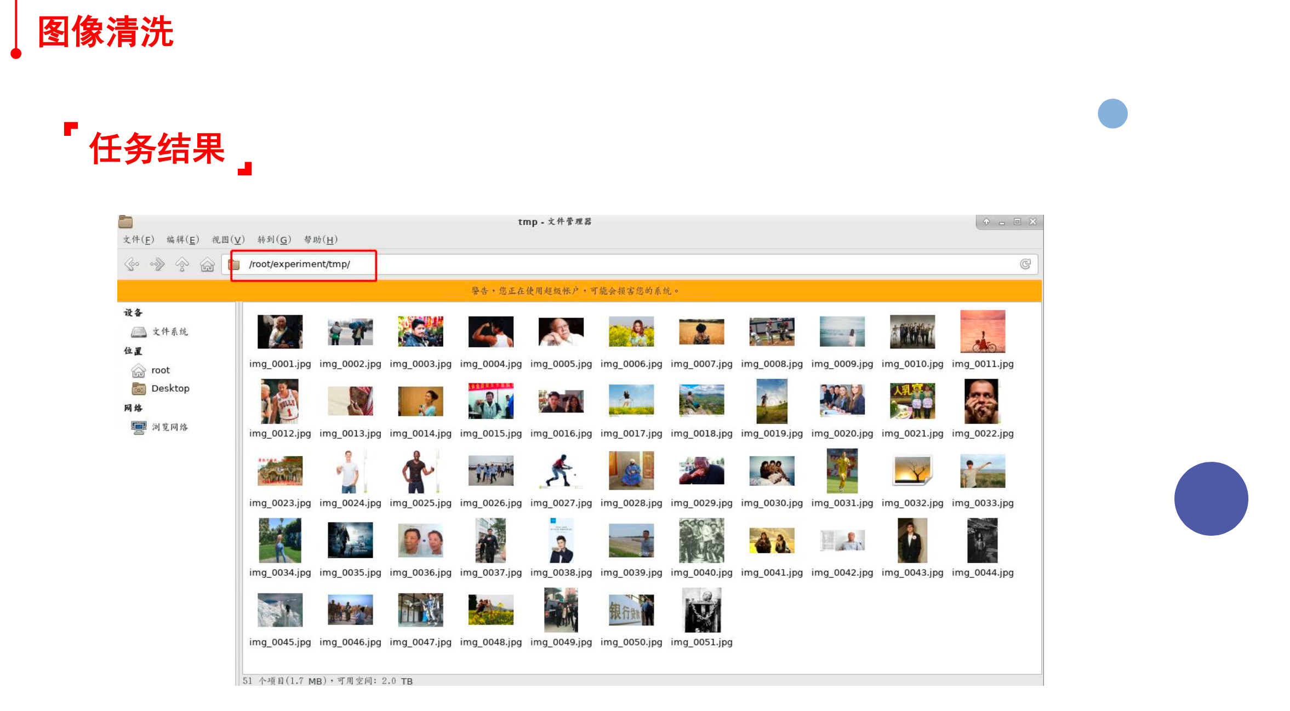Image resolution: width=1290 pixels, height=711 pixels.
Task: Select the img_0022.jpg face thumbnail
Action: [x=982, y=402]
